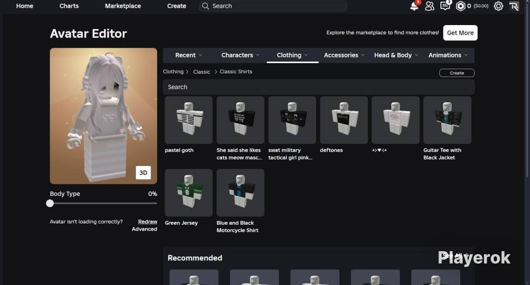The image size is (530, 285).
Task: Expand the Characters dropdown chevron
Action: click(x=258, y=55)
